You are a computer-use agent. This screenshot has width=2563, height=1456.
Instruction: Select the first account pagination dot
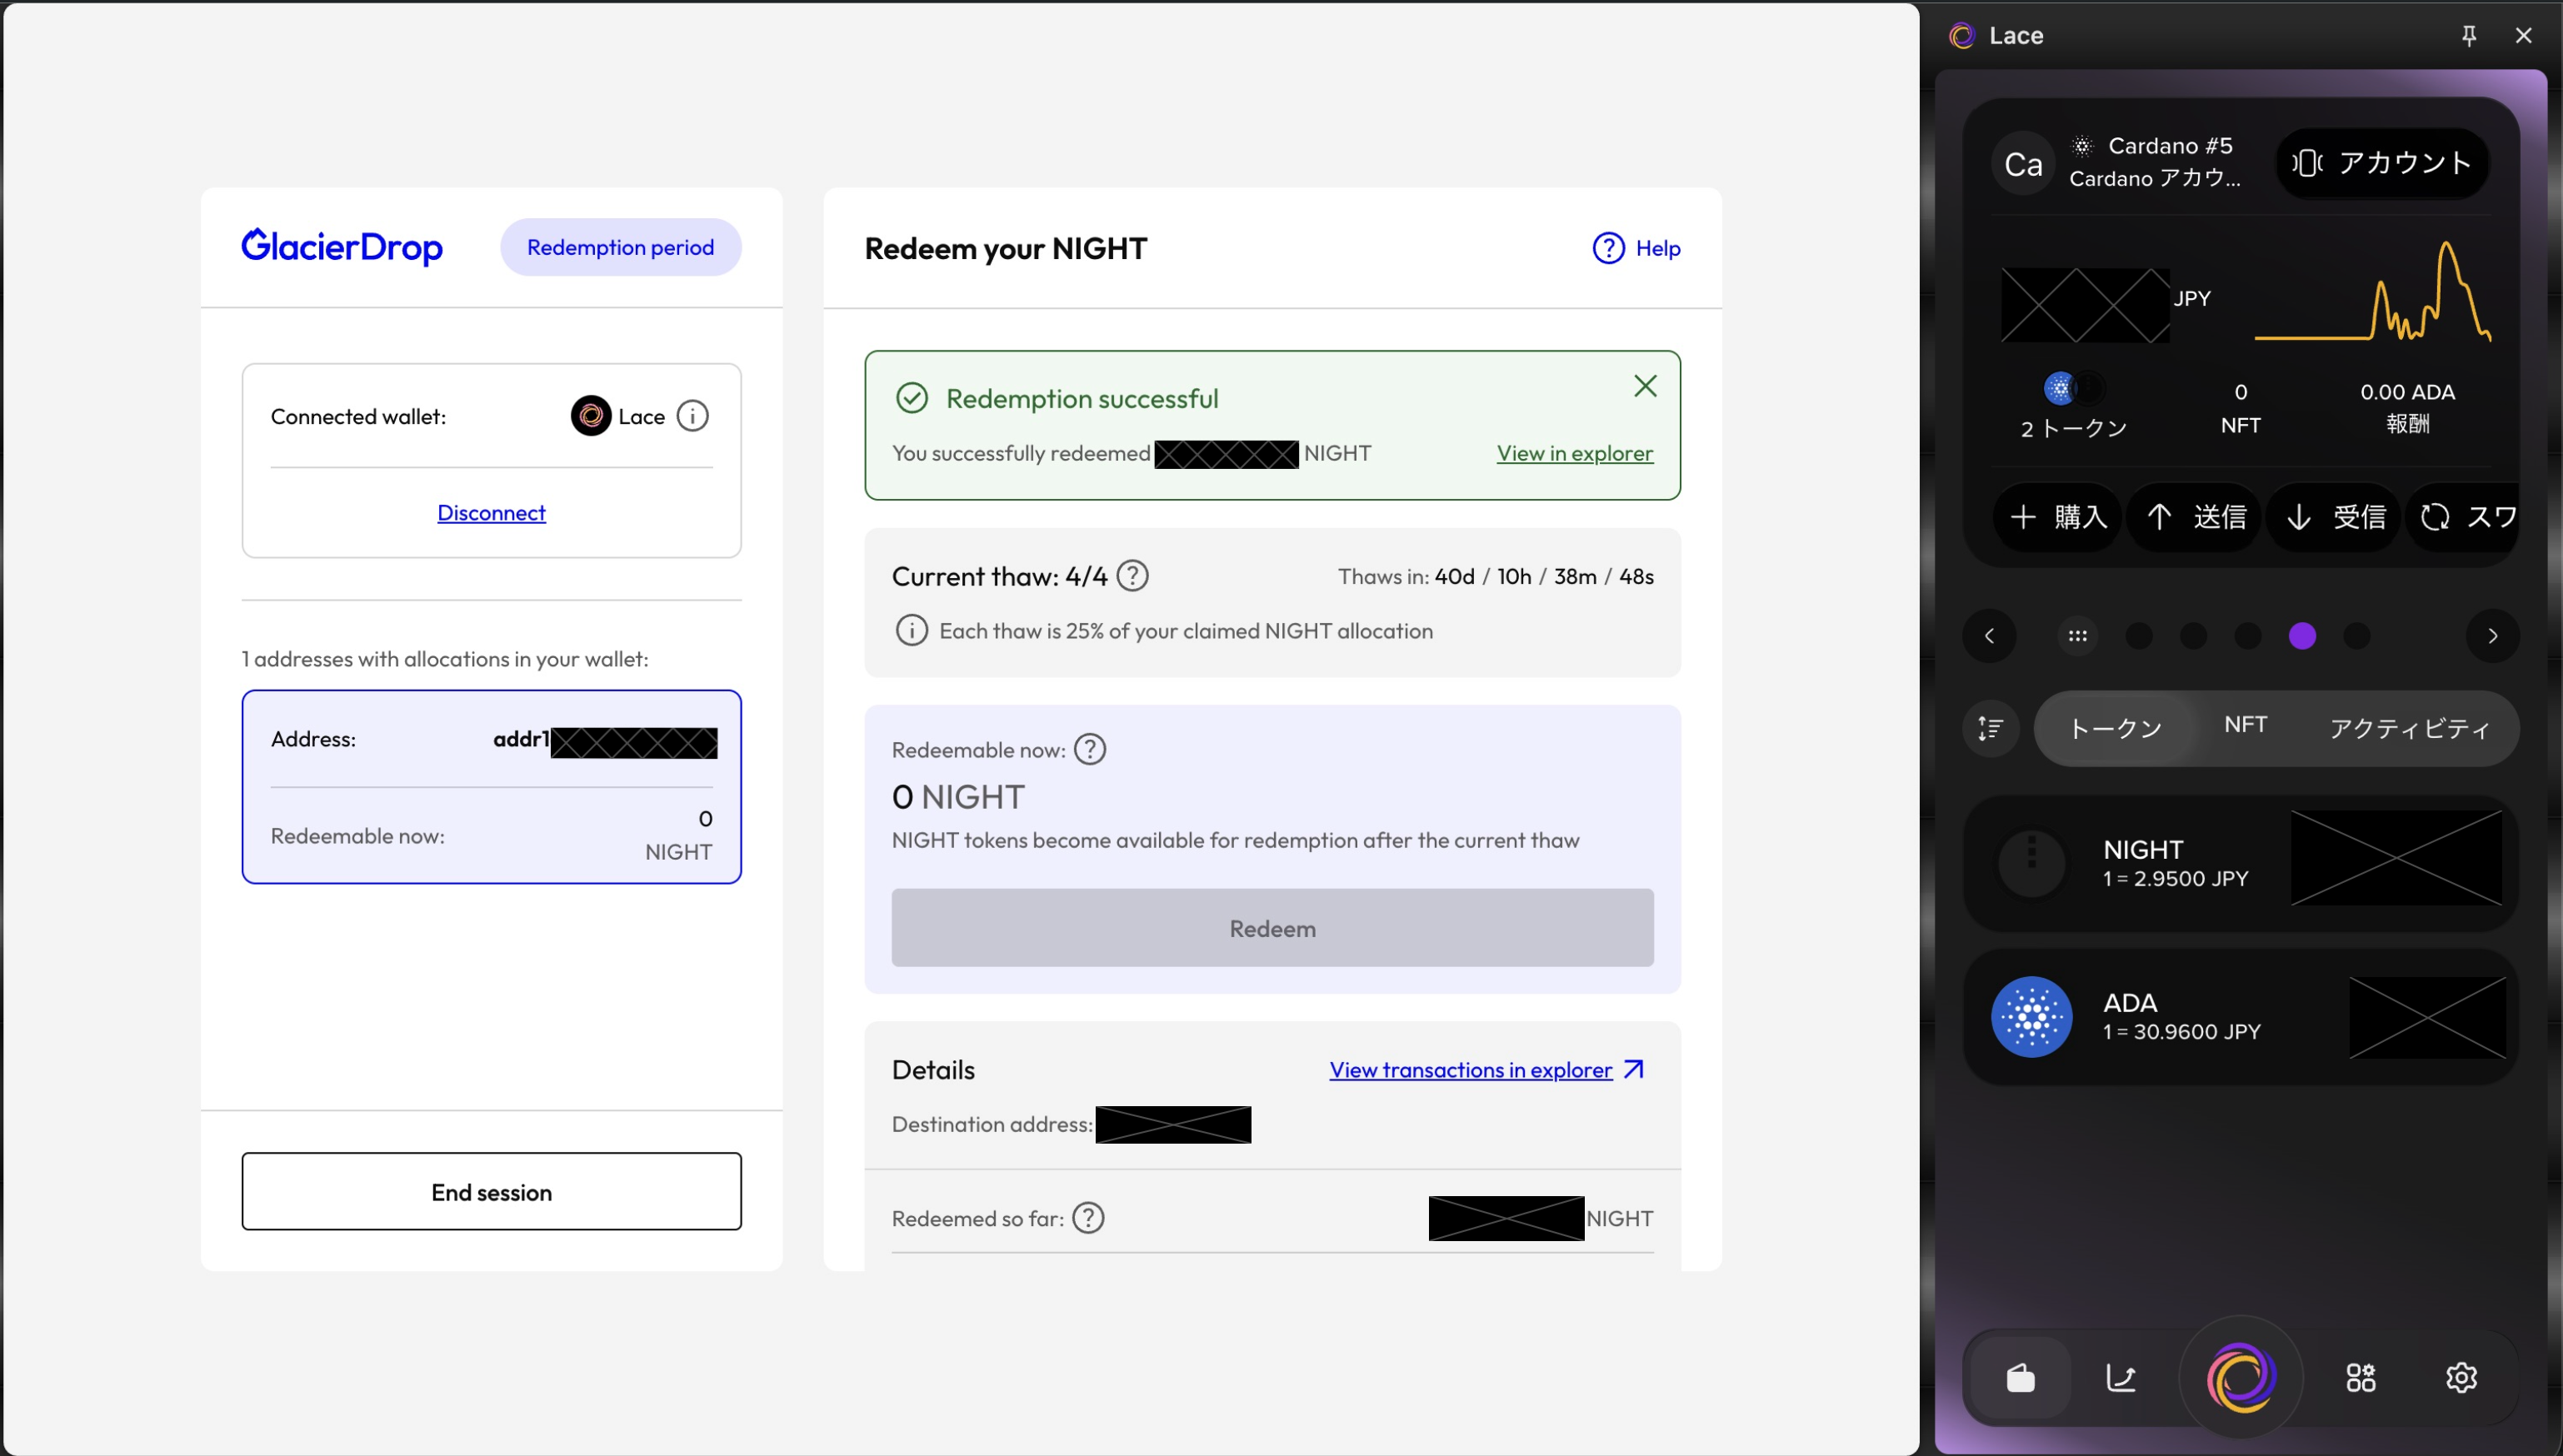pyautogui.click(x=2138, y=636)
